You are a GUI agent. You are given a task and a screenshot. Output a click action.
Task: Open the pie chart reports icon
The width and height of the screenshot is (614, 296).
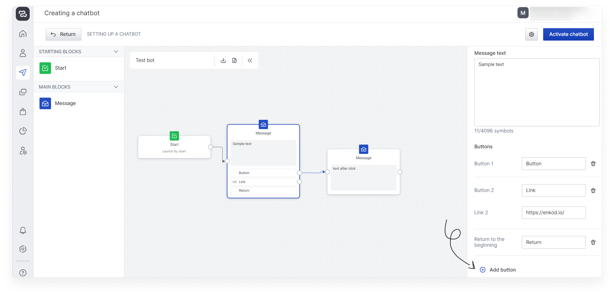[x=23, y=131]
